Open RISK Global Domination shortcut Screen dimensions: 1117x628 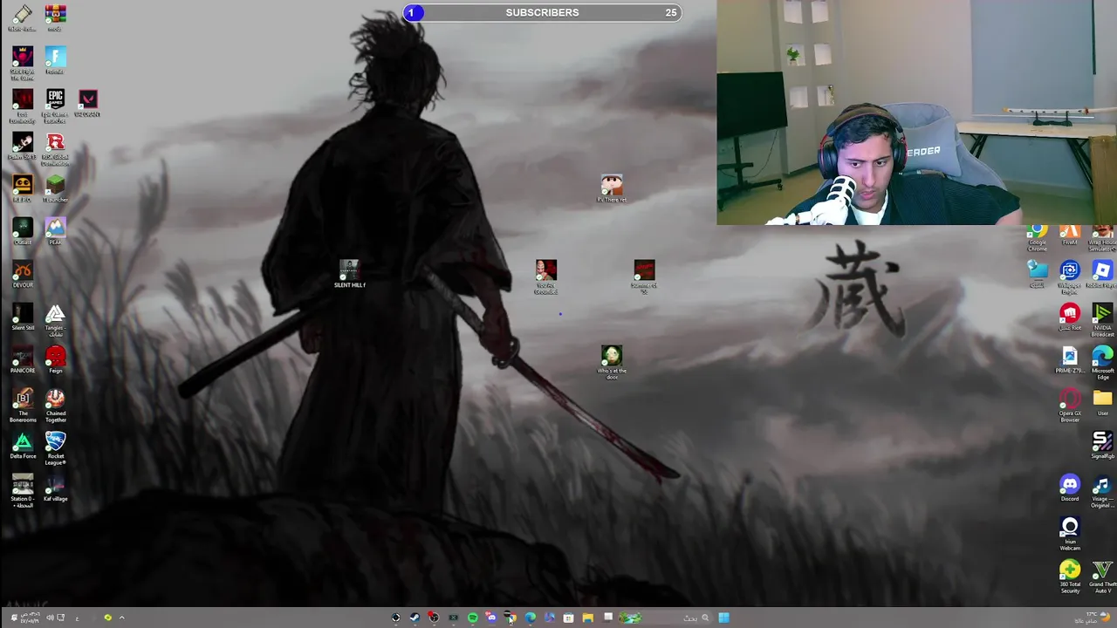click(x=55, y=148)
